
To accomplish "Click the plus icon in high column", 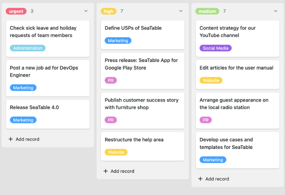I will pos(106,171).
